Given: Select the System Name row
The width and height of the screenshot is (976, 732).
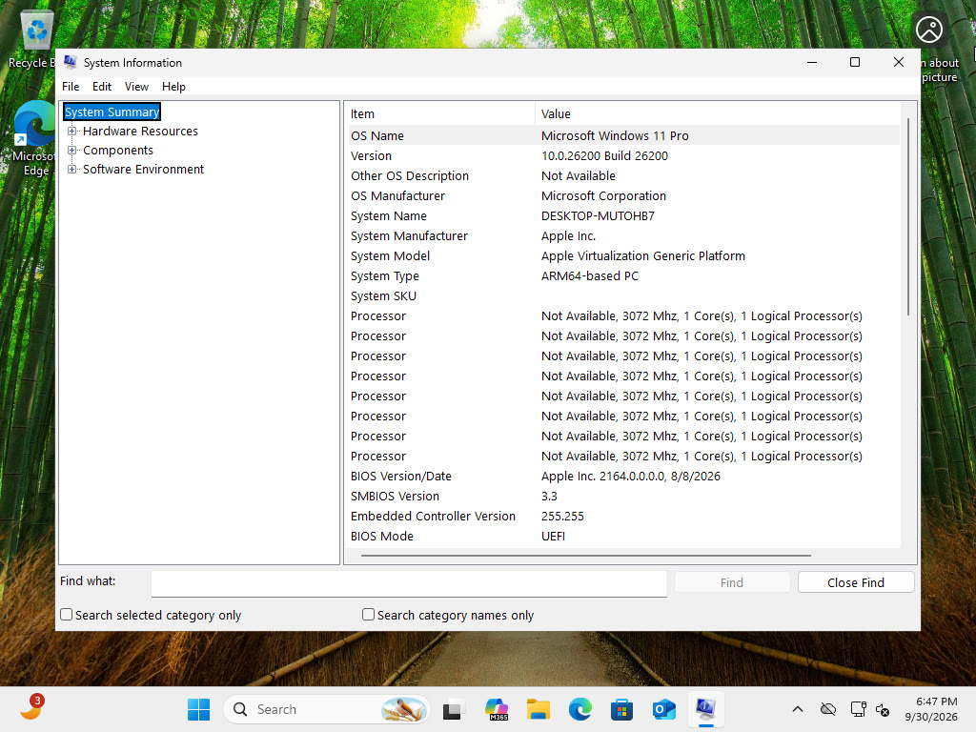Looking at the screenshot, I should click(x=623, y=216).
